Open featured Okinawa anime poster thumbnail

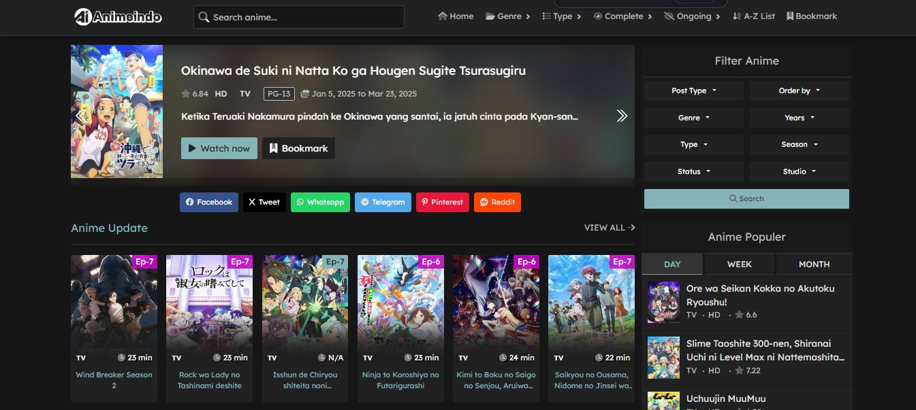tap(117, 112)
